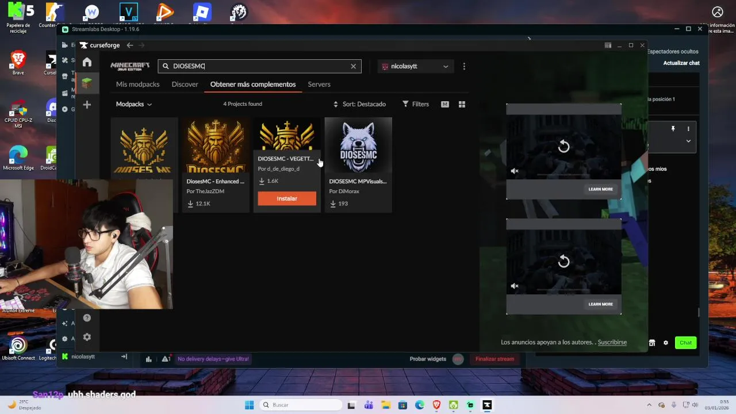Click the 4 Projects found text
This screenshot has height=414, width=736.
243,104
